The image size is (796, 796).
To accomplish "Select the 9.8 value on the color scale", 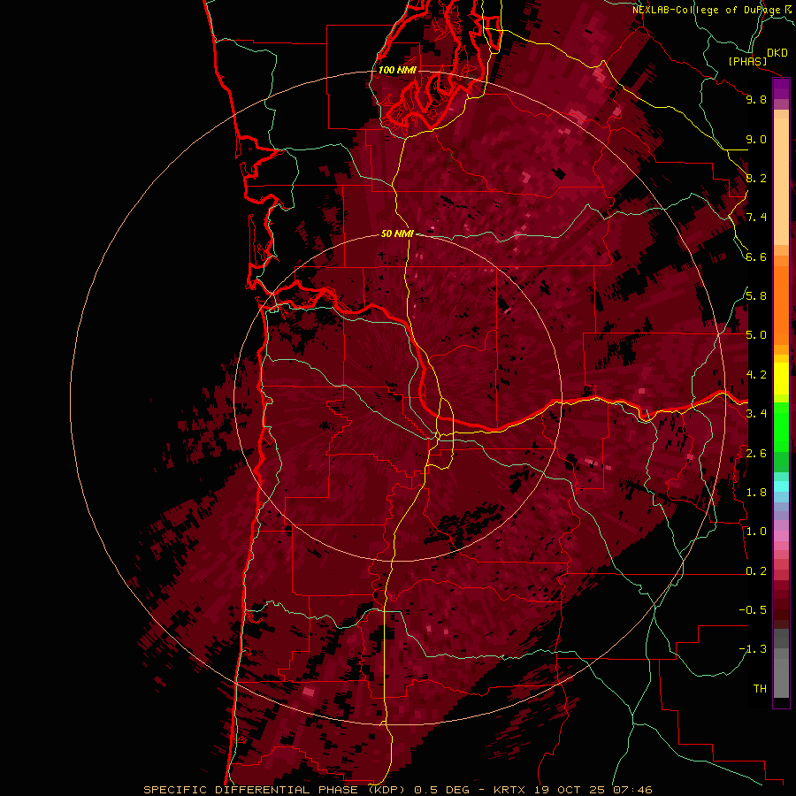I will click(756, 99).
